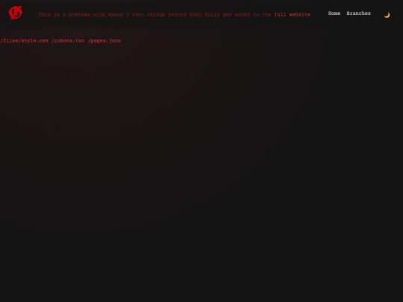Open the /files/style.css link

[x=24, y=41]
